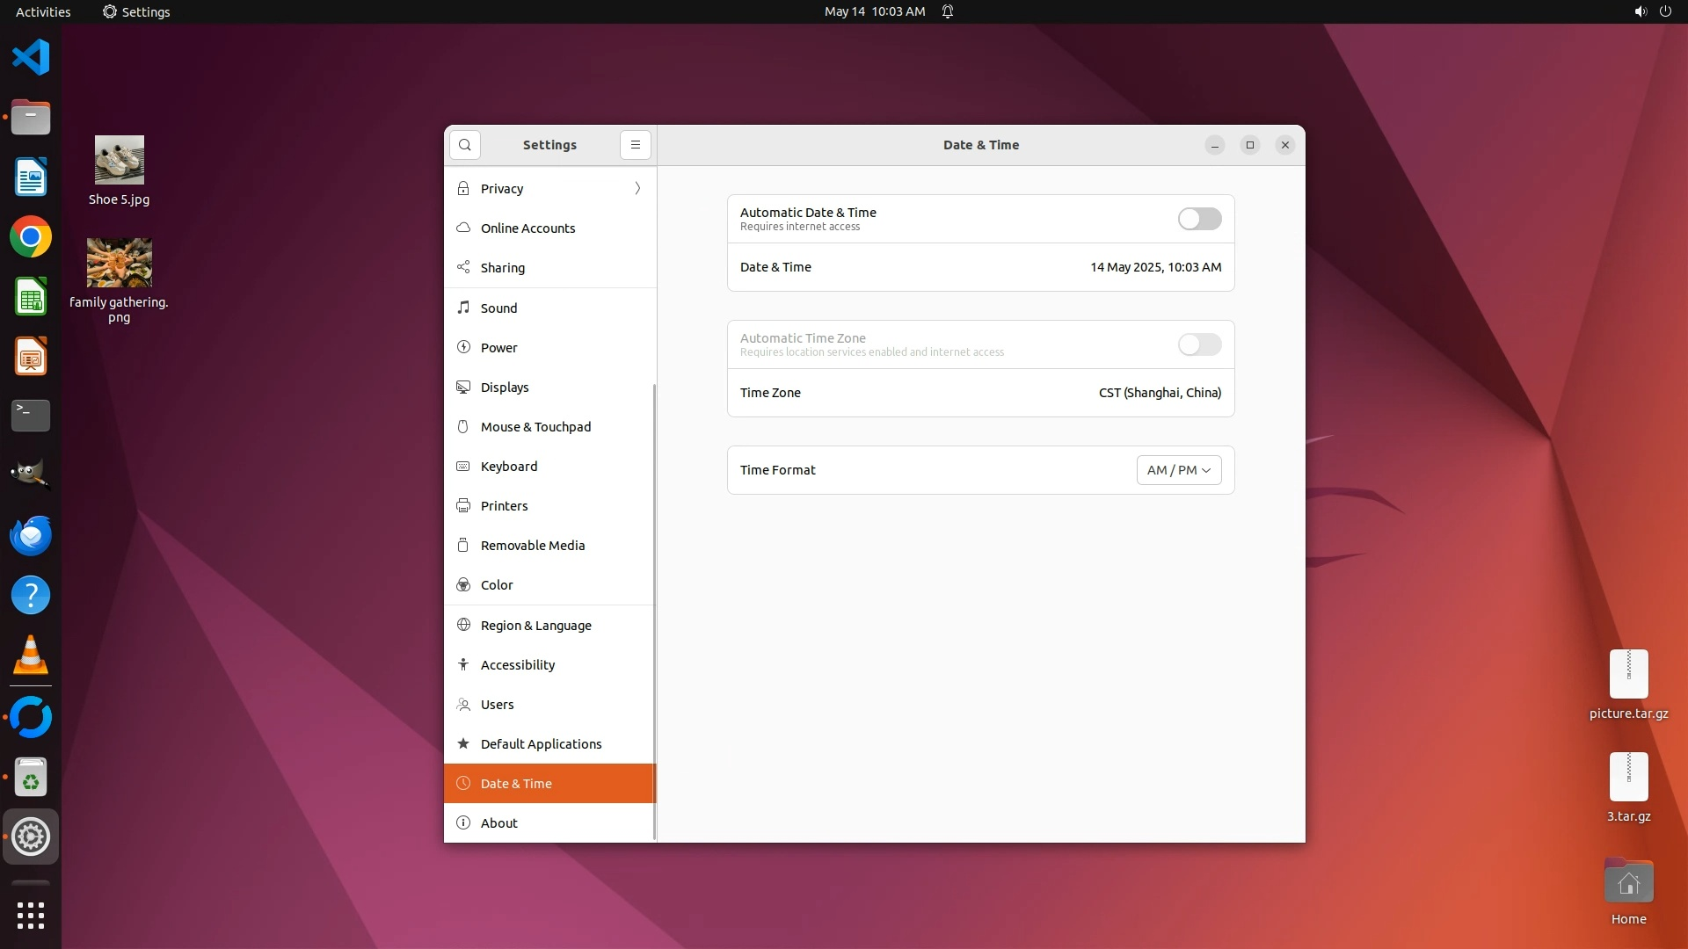The image size is (1688, 949).
Task: Open the Settings hamburger menu
Action: tap(636, 145)
